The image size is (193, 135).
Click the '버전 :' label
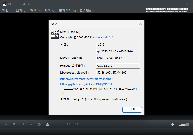[x=64, y=44]
